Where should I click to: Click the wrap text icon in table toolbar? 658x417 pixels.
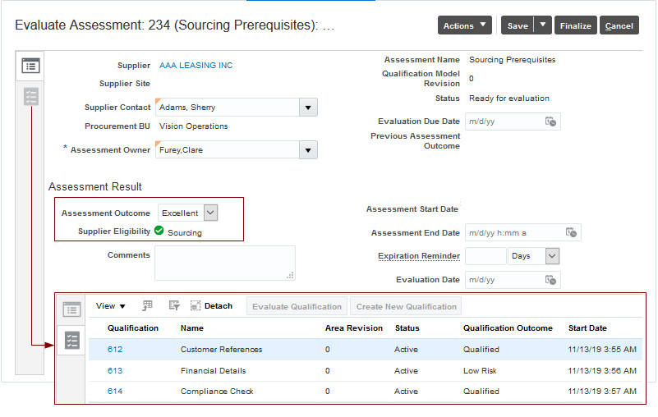pos(173,306)
